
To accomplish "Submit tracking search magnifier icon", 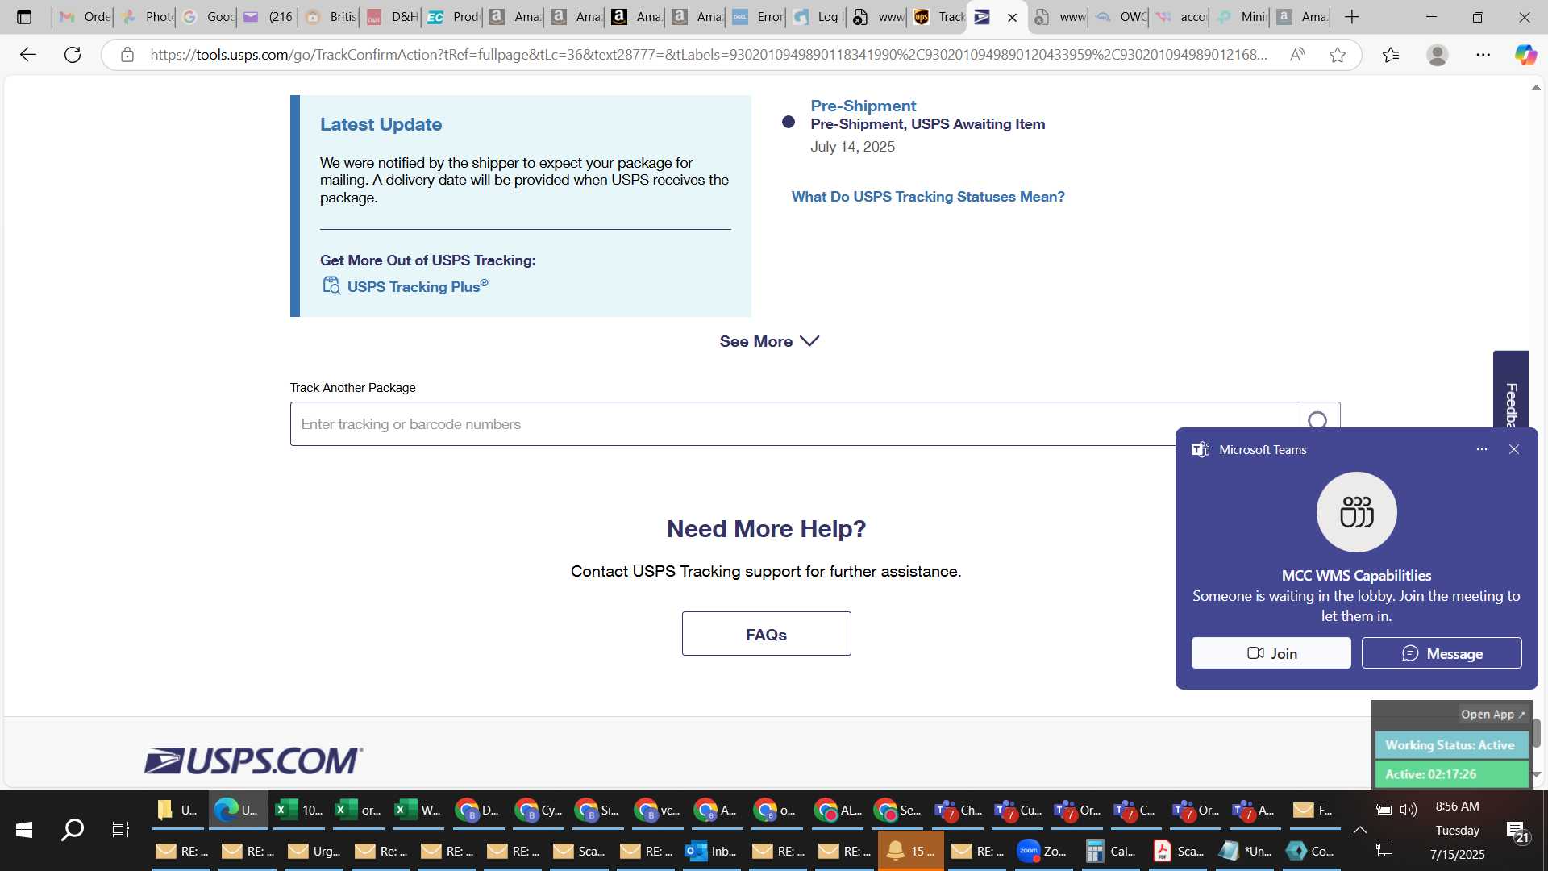I will 1317,421.
